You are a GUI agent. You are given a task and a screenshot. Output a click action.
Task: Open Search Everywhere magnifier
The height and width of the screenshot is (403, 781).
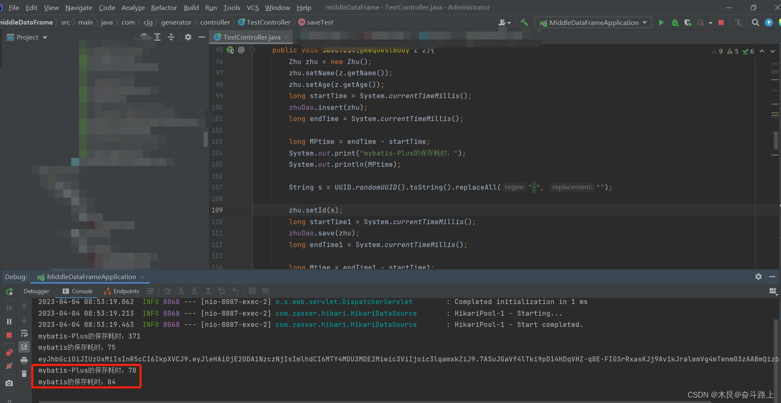coord(755,22)
